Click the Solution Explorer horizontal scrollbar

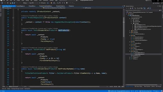[142, 85]
